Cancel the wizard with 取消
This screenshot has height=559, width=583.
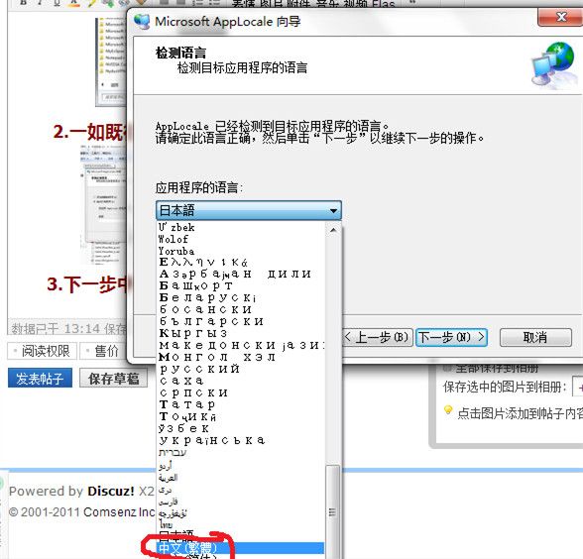pyautogui.click(x=535, y=337)
